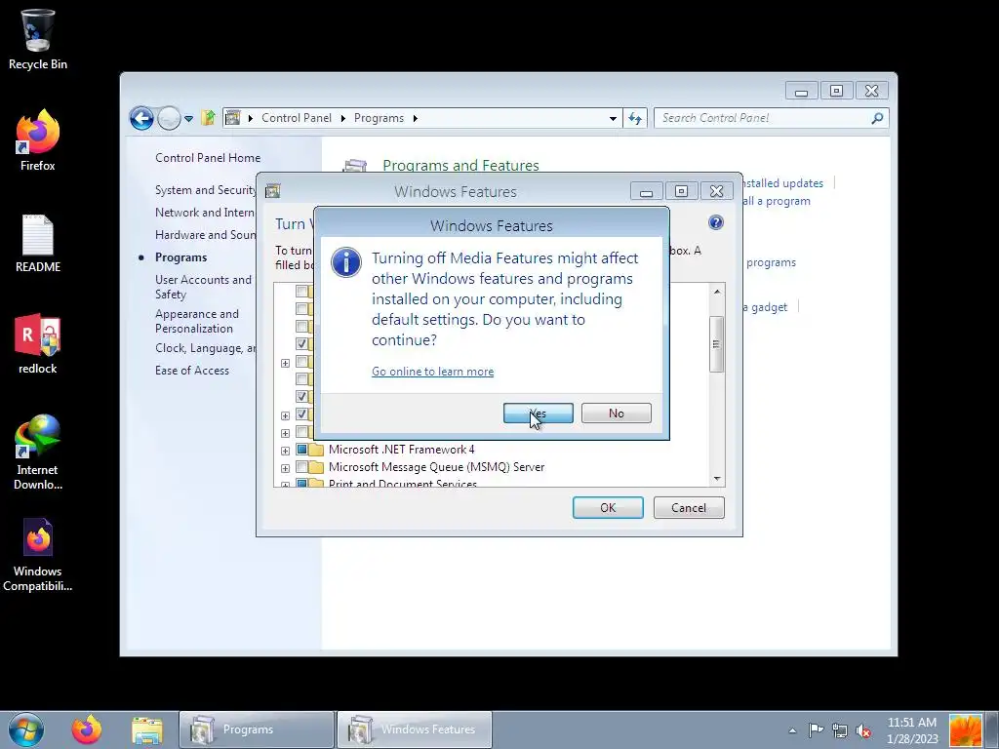The height and width of the screenshot is (749, 999).
Task: Click the features list scrollbar thumb
Action: click(x=717, y=344)
